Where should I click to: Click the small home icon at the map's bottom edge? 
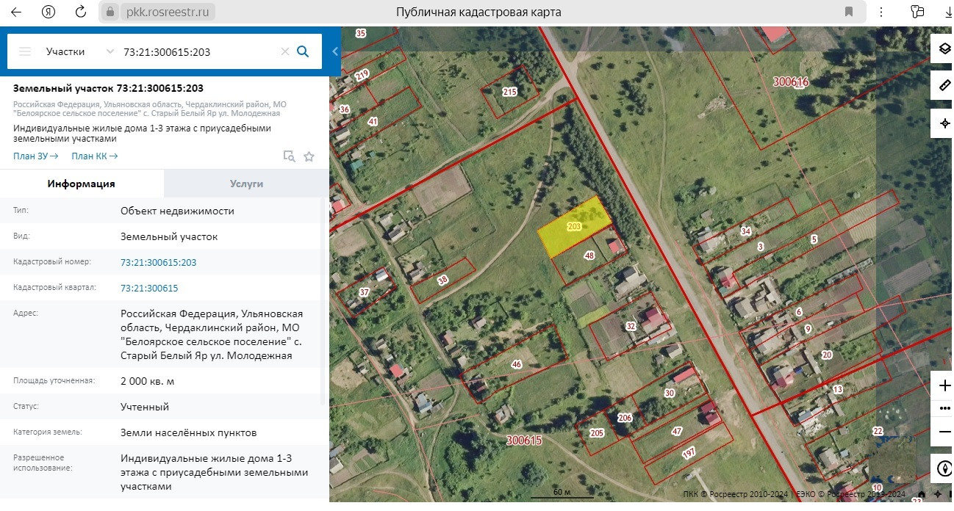tap(922, 495)
